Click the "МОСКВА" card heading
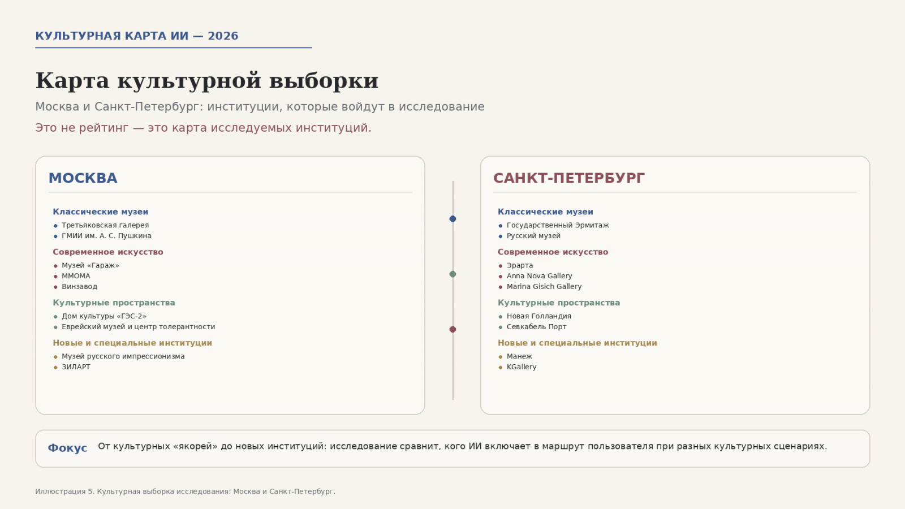This screenshot has height=509, width=905. pos(83,178)
